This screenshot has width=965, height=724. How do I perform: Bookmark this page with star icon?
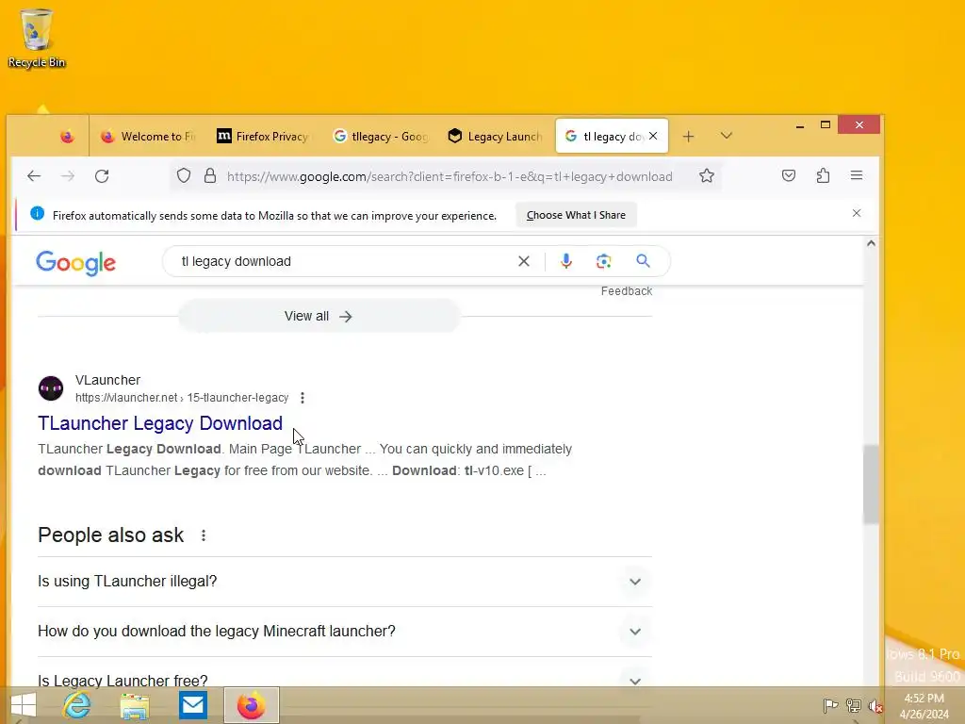(707, 176)
